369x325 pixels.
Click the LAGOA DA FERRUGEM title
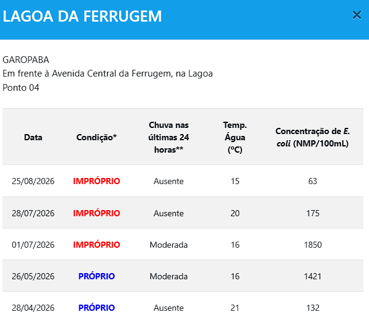(82, 16)
